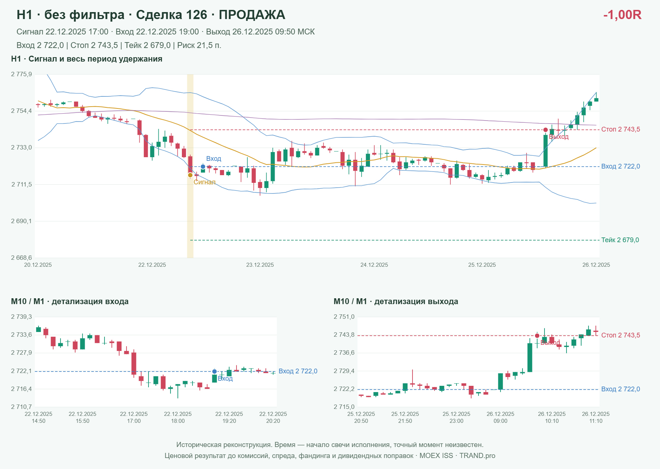The width and height of the screenshot is (660, 469).
Task: Click the red exit marker on the H1 chart
Action: [x=546, y=130]
